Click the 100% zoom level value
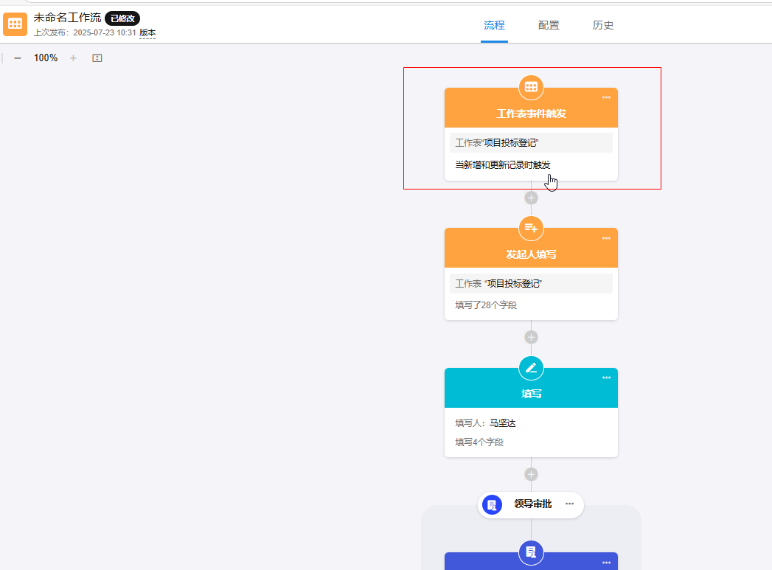Screen dimensions: 772x570 pos(46,58)
